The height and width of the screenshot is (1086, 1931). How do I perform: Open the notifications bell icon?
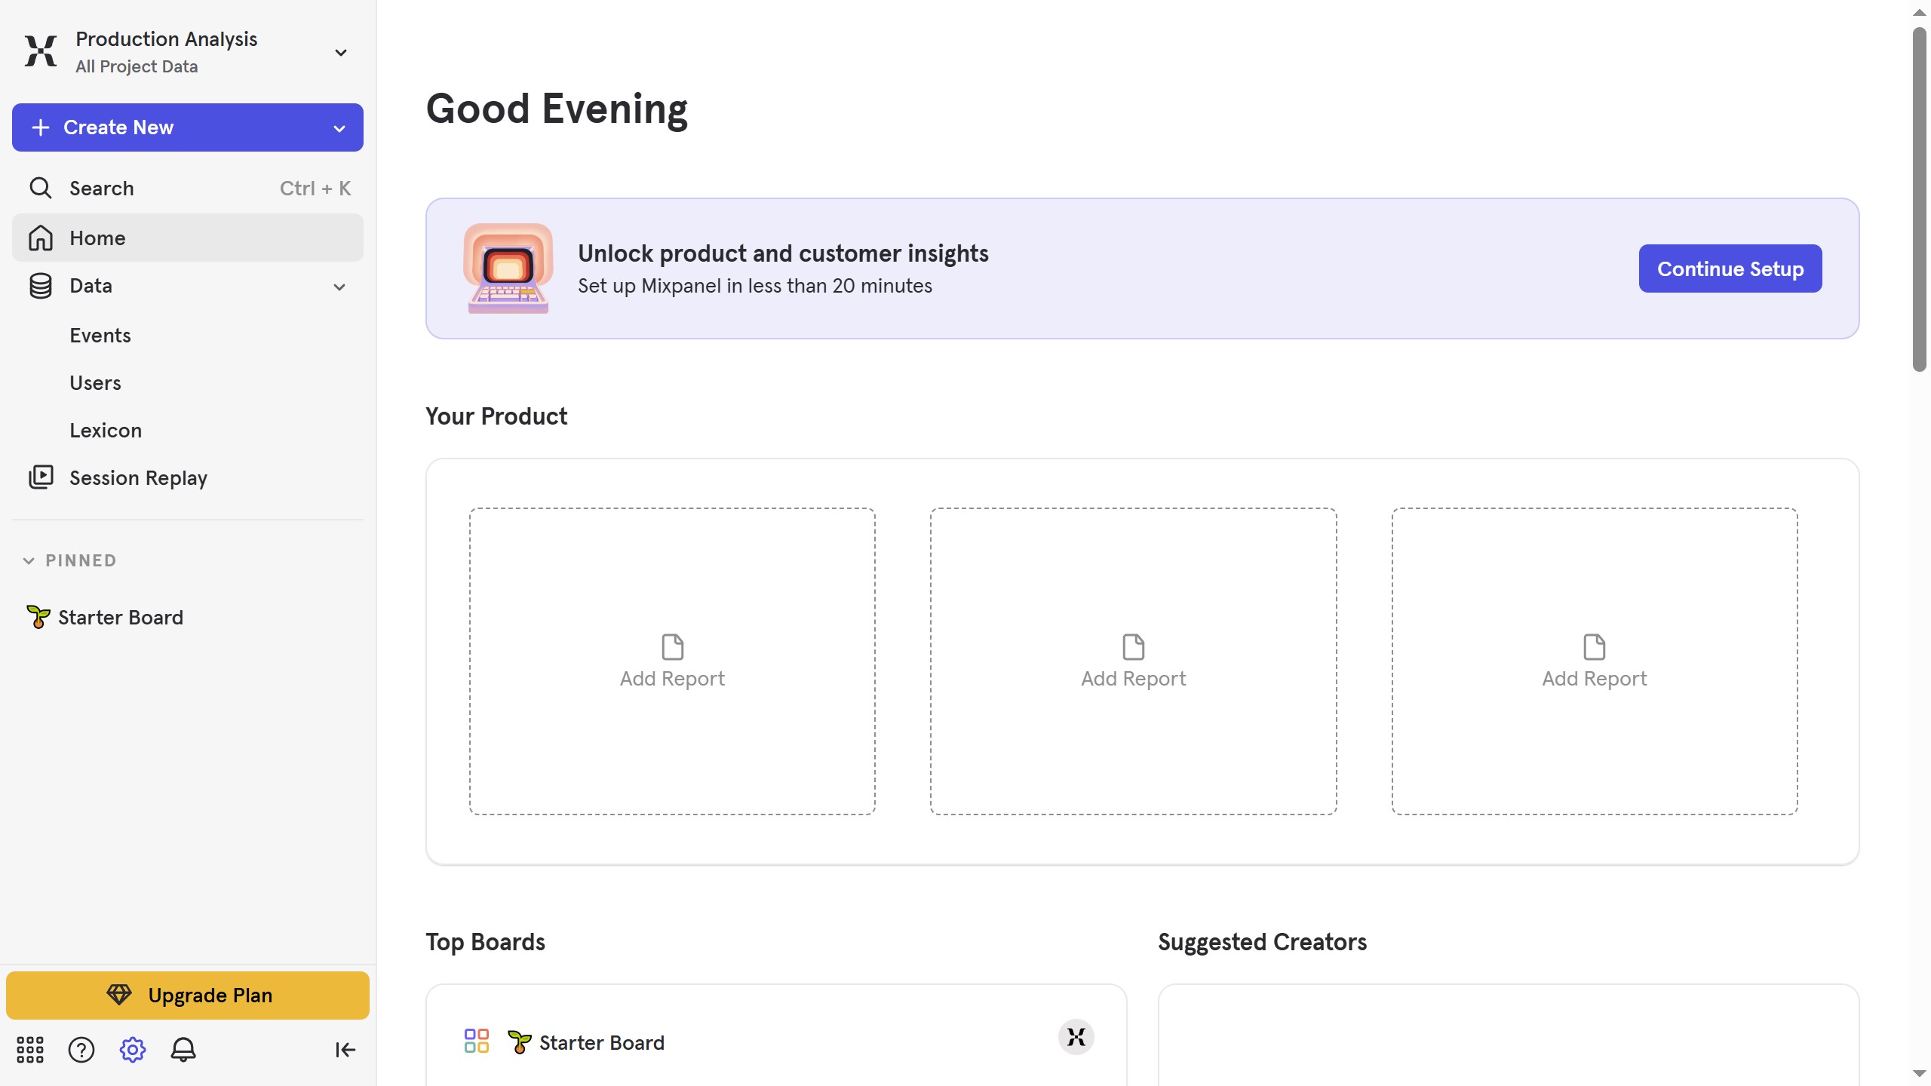click(183, 1049)
